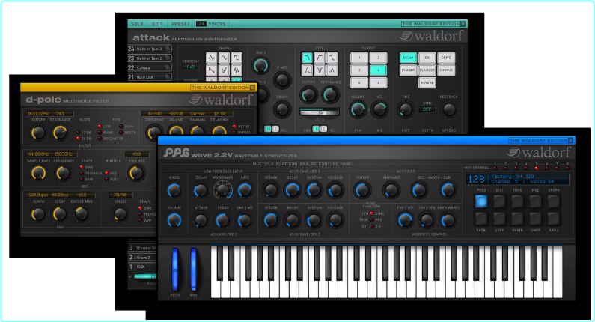Open D-Pole cutoff/resonance value display

tap(49, 113)
